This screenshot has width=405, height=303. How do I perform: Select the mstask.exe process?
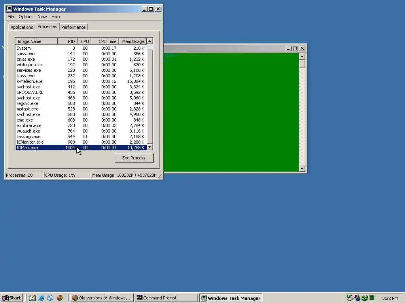81,109
